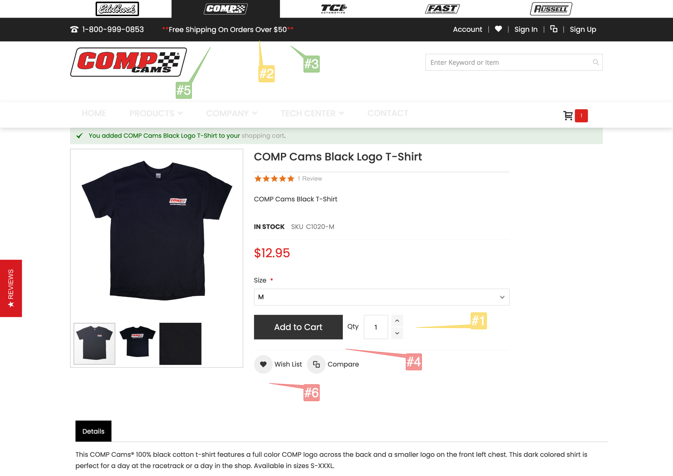Click the Compare product icon button

(x=316, y=364)
